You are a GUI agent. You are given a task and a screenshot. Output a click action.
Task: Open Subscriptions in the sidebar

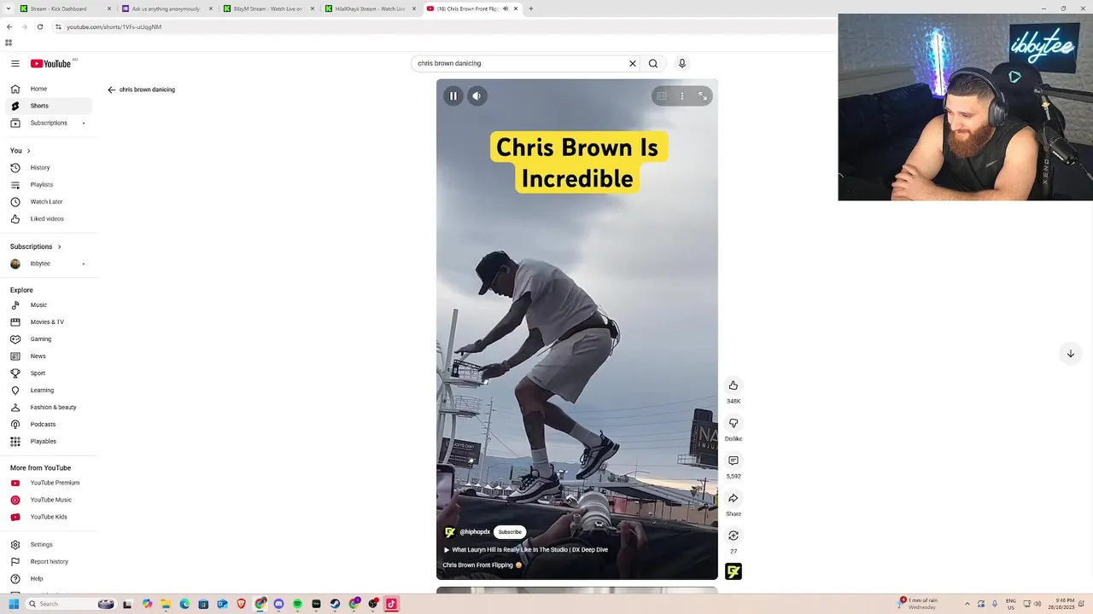(49, 123)
